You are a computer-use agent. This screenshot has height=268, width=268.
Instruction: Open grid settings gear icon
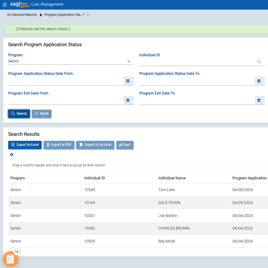pyautogui.click(x=12, y=155)
